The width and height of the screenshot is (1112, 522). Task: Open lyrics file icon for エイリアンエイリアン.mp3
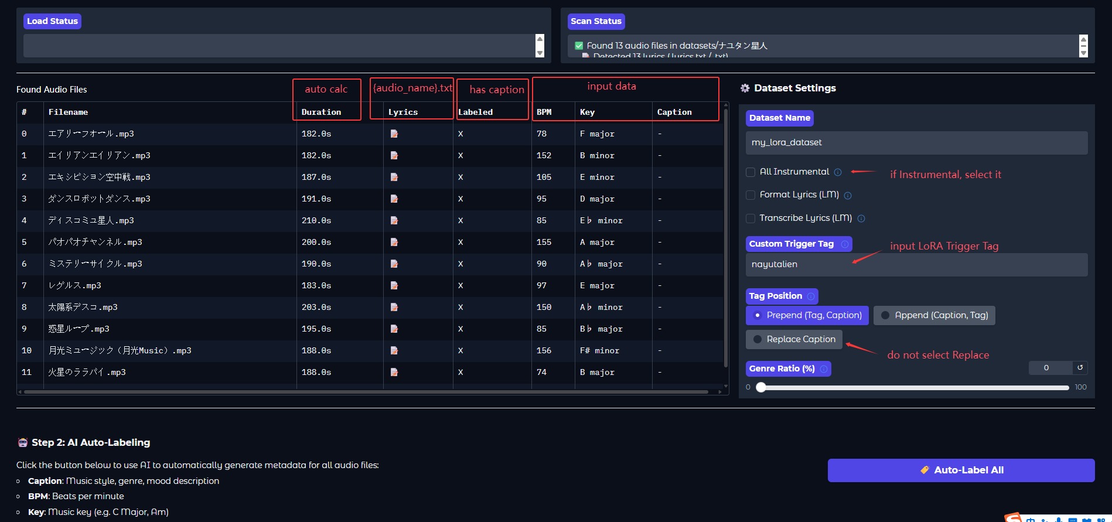[x=394, y=156]
